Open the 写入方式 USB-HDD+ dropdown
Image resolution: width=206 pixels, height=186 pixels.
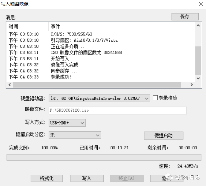tap(67, 123)
